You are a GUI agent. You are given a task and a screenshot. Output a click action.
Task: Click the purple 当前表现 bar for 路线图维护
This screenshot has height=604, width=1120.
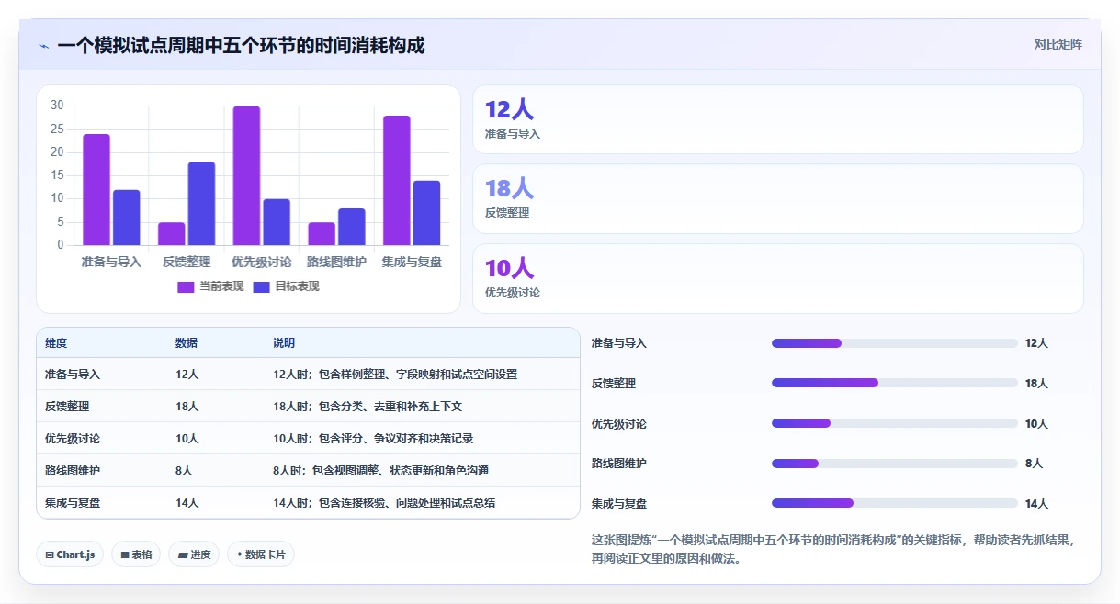click(x=322, y=234)
